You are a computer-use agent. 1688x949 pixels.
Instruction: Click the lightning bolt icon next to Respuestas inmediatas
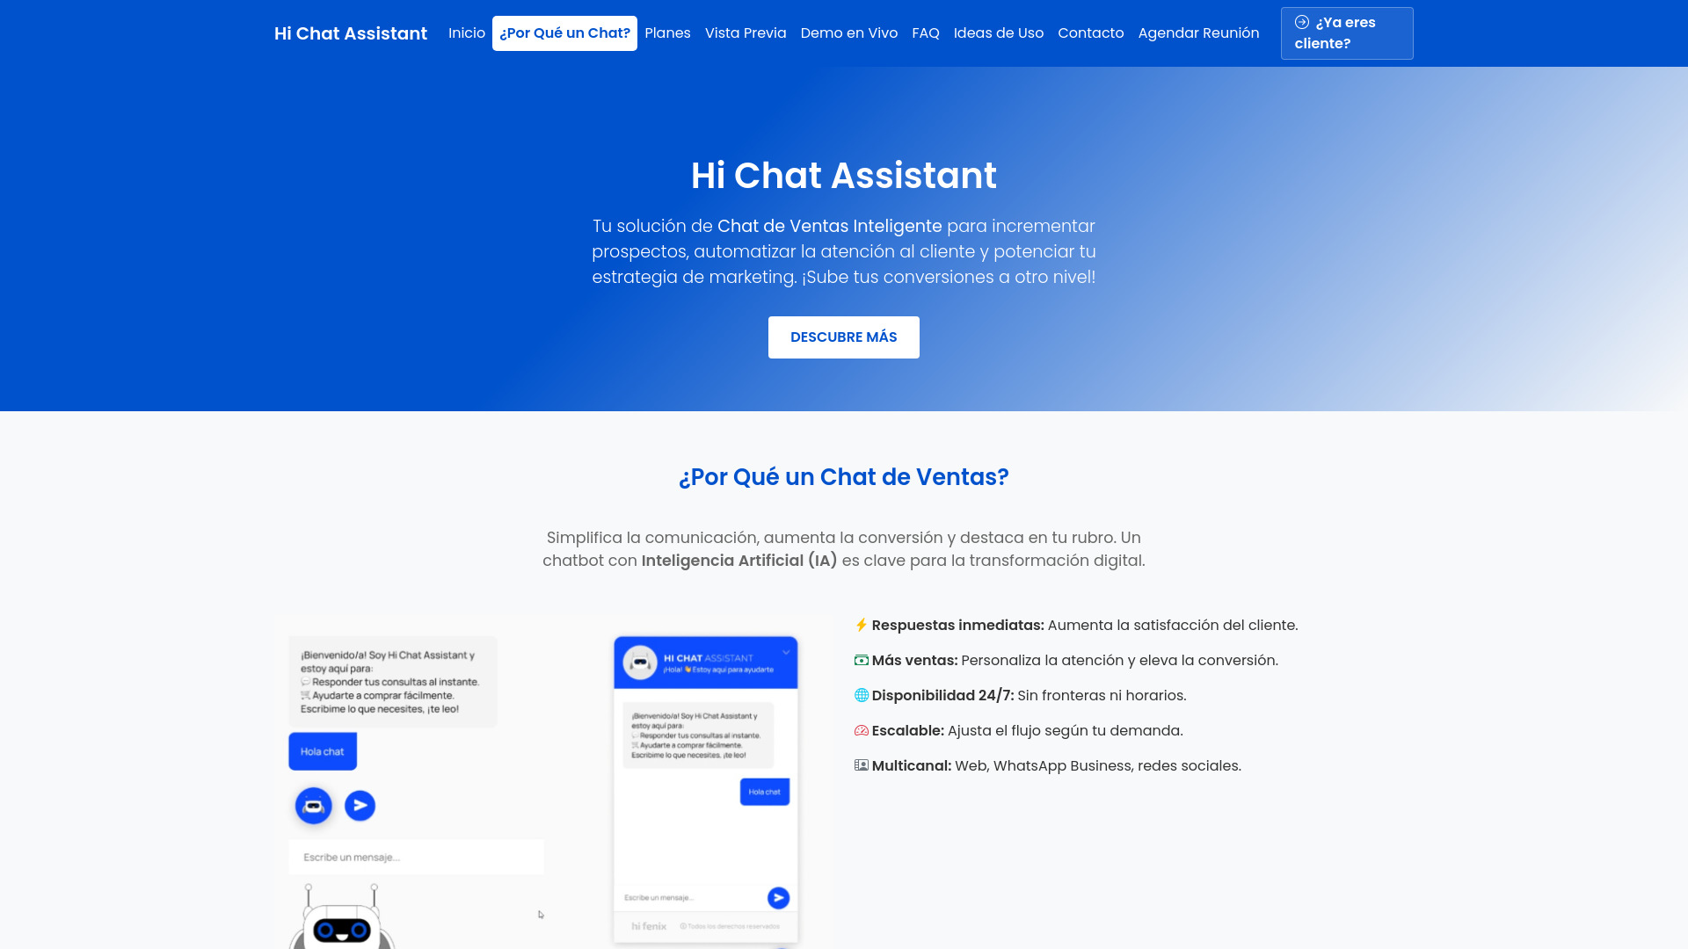(x=860, y=625)
